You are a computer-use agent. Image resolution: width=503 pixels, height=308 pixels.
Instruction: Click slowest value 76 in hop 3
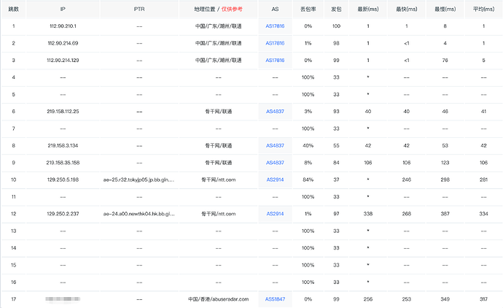click(445, 60)
